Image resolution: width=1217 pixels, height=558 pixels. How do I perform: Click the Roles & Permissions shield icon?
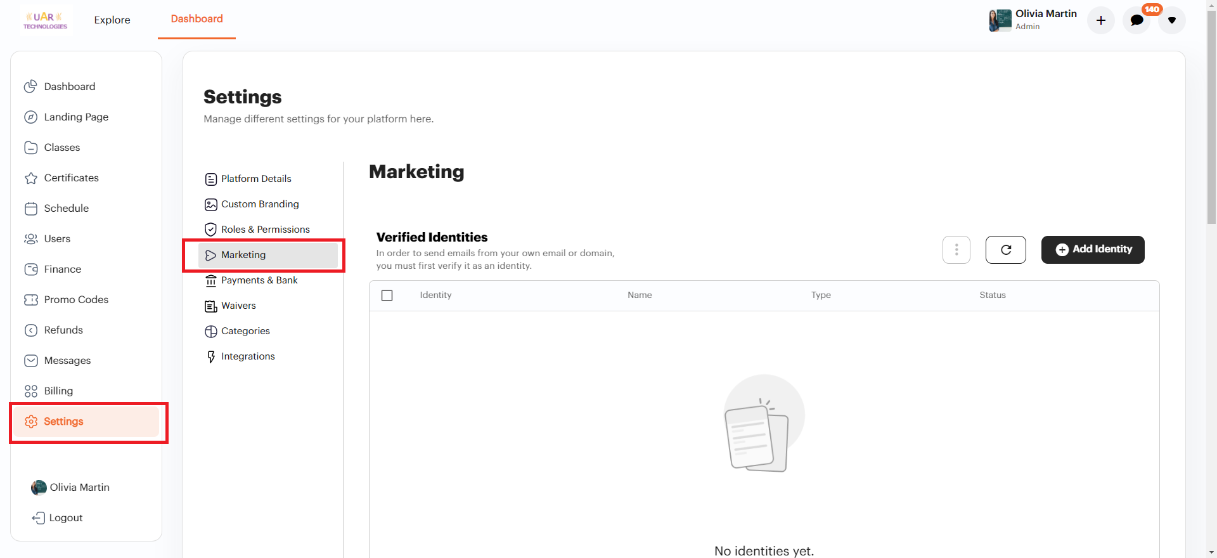[211, 230]
